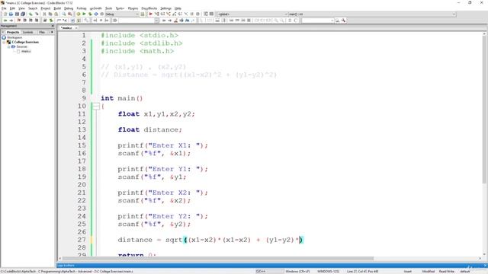The image size is (488, 274).
Task: Open Find with the magnifier icon
Action: [x=64, y=14]
